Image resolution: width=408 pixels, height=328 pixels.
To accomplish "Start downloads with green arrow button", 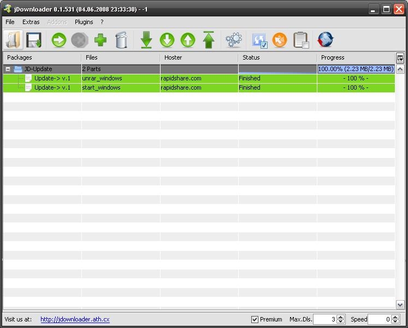I will click(x=59, y=40).
